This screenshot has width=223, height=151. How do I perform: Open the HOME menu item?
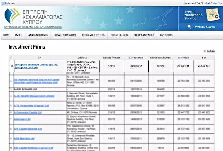point(6,35)
